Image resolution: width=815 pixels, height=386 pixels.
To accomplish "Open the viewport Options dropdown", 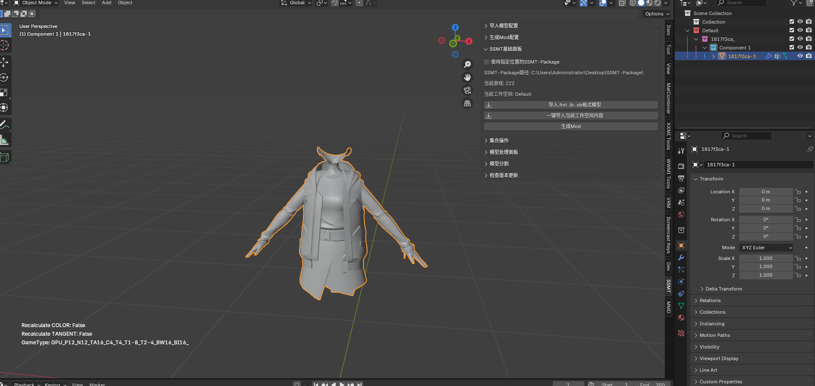I will [x=657, y=14].
